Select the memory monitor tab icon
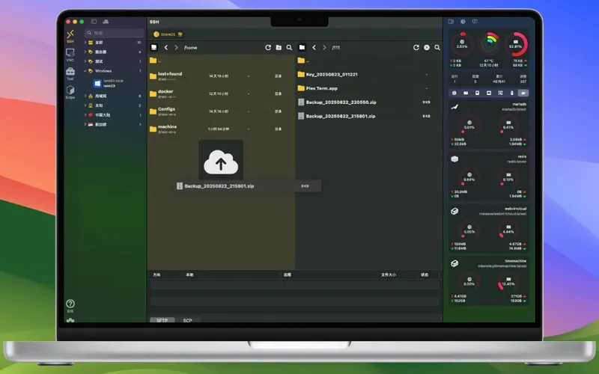599x374 pixels. coord(466,93)
